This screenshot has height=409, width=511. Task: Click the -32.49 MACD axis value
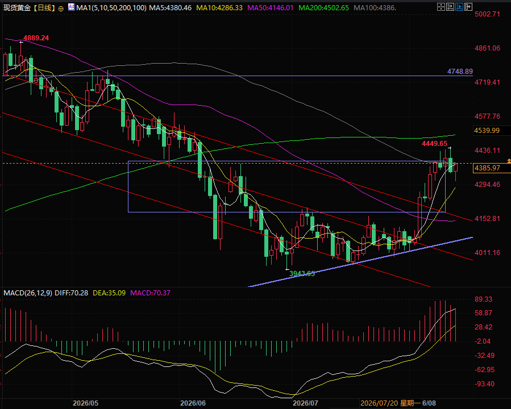[x=485, y=355]
